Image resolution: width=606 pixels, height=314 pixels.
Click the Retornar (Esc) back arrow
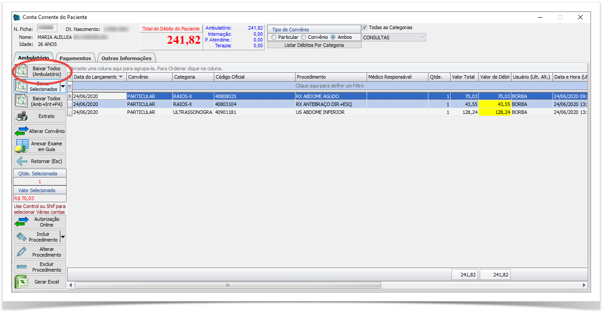(x=21, y=162)
